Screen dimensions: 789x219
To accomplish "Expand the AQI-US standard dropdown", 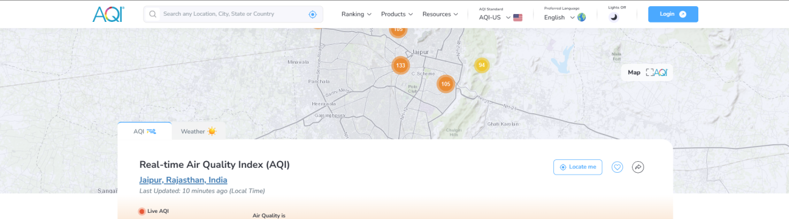I will tap(495, 17).
